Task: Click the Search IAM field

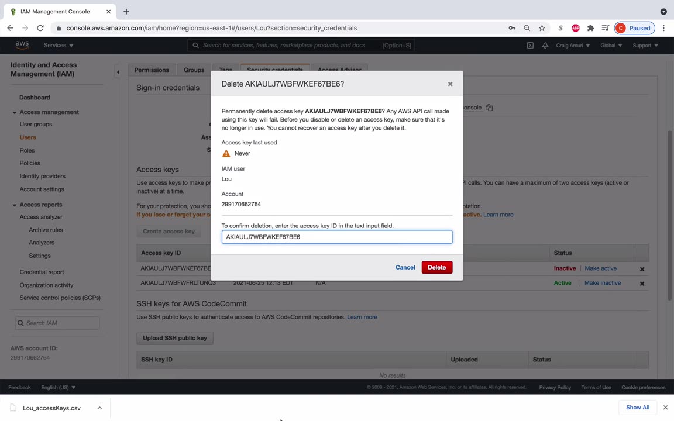Action: [x=57, y=323]
